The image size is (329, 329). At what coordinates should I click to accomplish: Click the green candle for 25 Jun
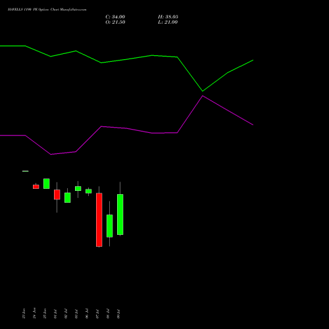point(47,184)
